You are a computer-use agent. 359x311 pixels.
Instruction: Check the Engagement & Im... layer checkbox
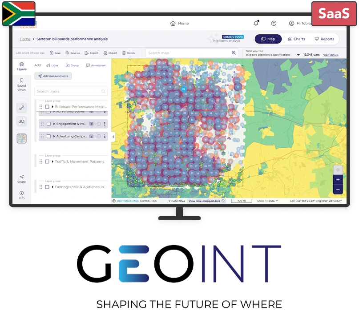point(48,124)
